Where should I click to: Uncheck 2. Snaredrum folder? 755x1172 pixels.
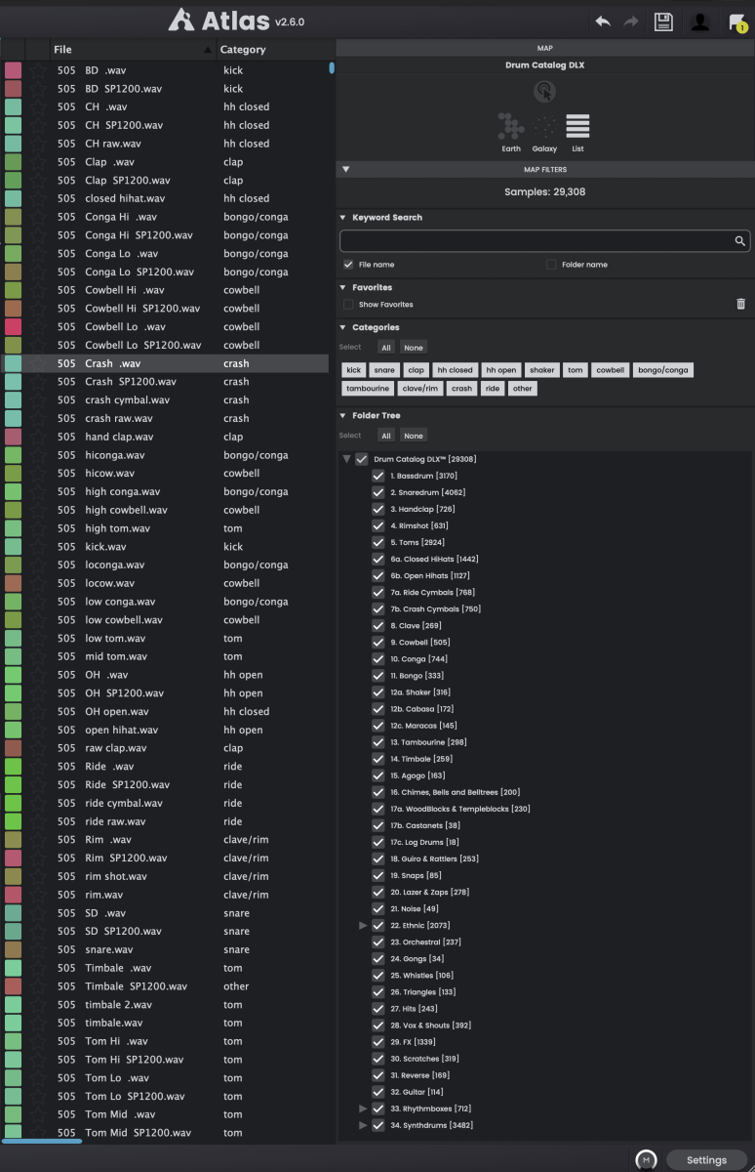[378, 492]
